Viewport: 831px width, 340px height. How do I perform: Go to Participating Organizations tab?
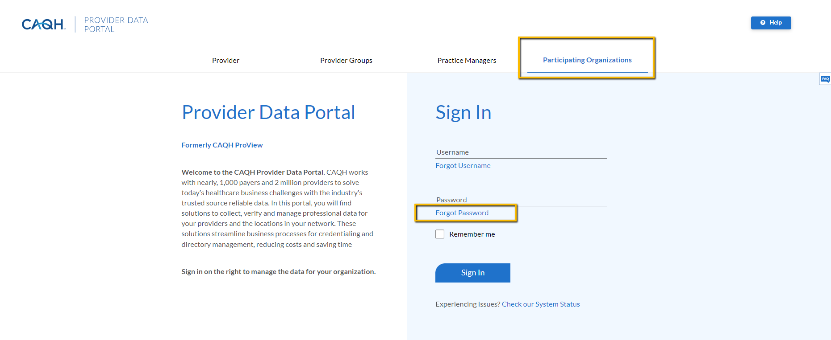(x=587, y=60)
